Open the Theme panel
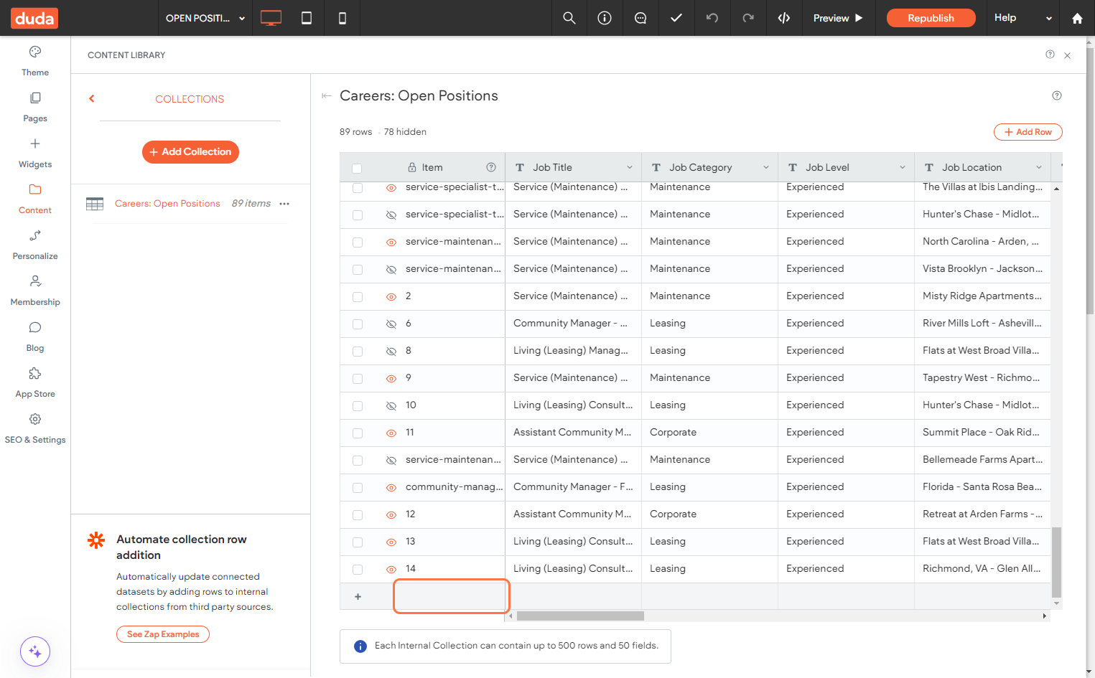 click(x=35, y=61)
